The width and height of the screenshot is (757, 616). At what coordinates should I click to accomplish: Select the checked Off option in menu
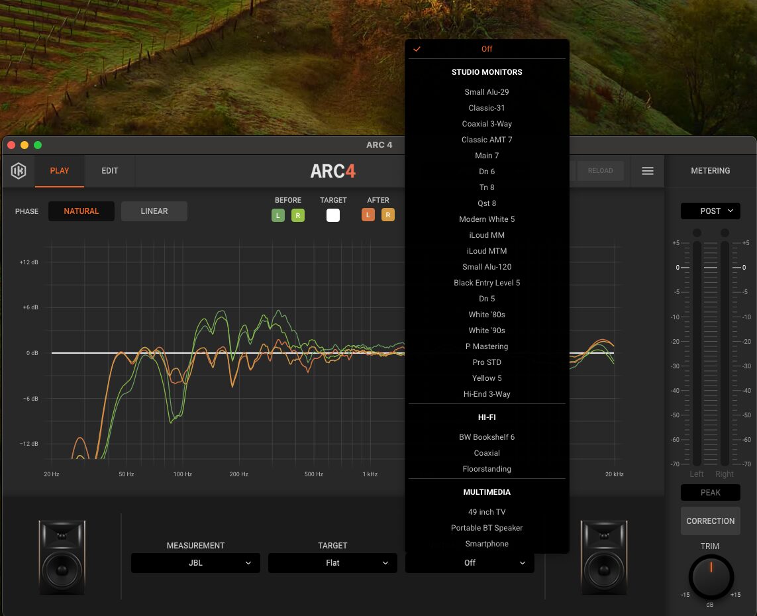pyautogui.click(x=487, y=49)
